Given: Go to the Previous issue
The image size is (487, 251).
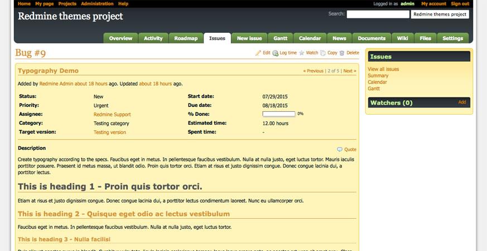Looking at the screenshot, I should click(x=314, y=71).
